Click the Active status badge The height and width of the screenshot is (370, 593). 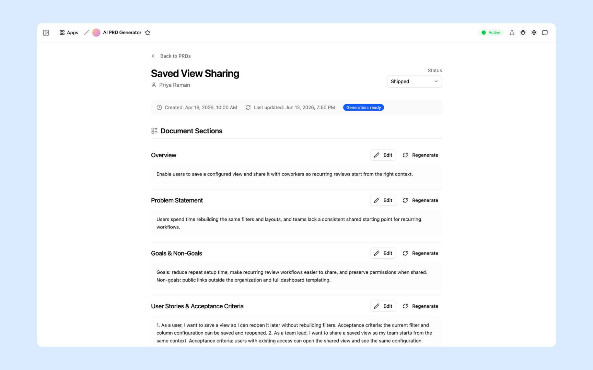[491, 33]
